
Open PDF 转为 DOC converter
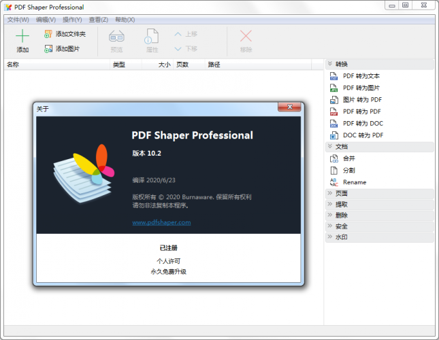(363, 123)
